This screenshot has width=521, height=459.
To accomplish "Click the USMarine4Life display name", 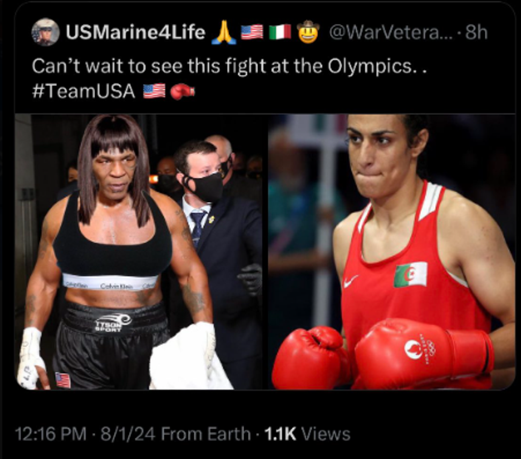I will click(x=135, y=32).
